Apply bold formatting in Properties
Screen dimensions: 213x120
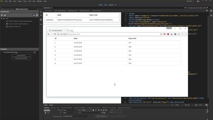[x=93, y=110]
